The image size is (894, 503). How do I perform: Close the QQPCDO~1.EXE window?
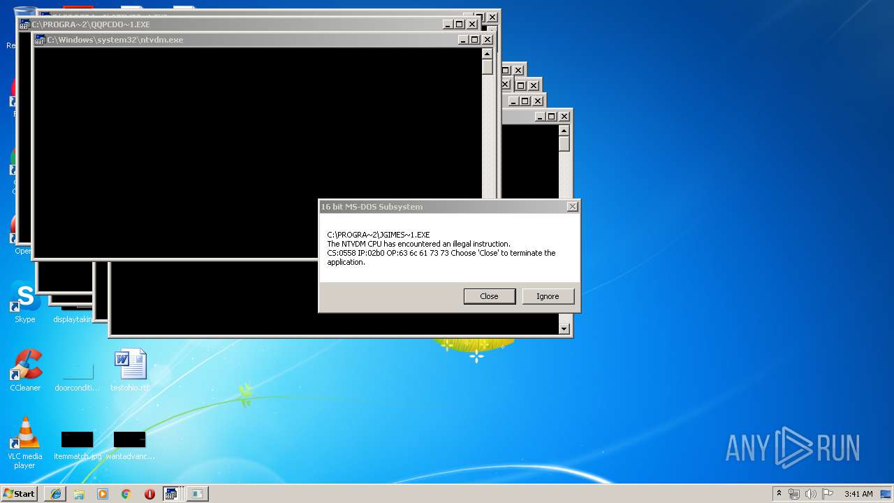[471, 24]
